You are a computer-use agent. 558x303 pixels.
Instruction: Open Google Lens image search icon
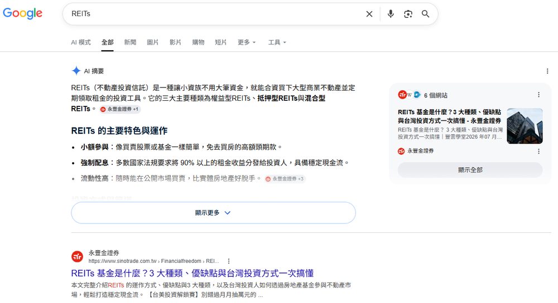[x=408, y=14]
